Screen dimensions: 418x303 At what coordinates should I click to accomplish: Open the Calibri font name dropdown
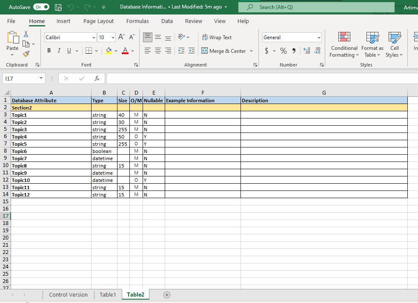94,38
